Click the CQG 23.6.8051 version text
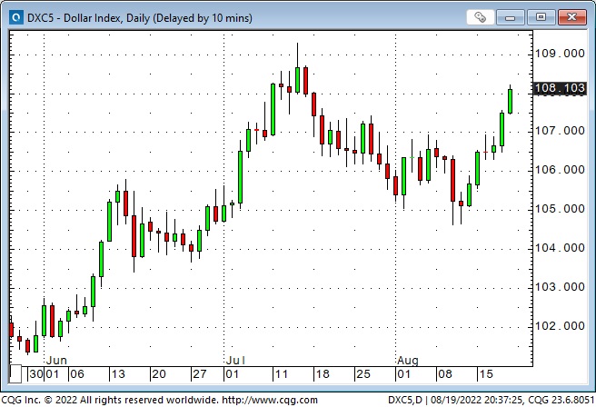The image size is (596, 407). pos(561,400)
